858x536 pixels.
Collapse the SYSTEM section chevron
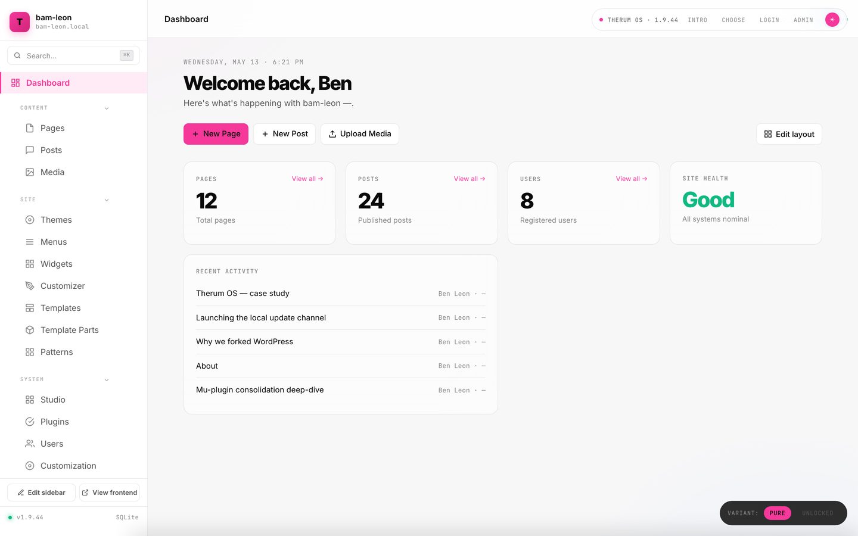(x=107, y=380)
